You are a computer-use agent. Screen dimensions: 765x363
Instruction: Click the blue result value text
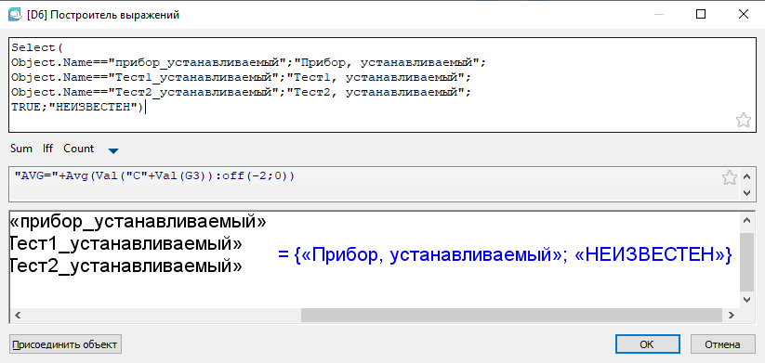[x=506, y=254]
